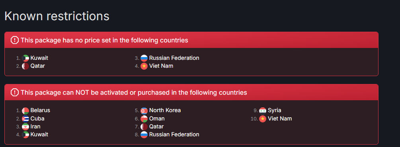400x147 pixels.
Task: Click warning icon in NOT activated header
Action: coord(15,92)
